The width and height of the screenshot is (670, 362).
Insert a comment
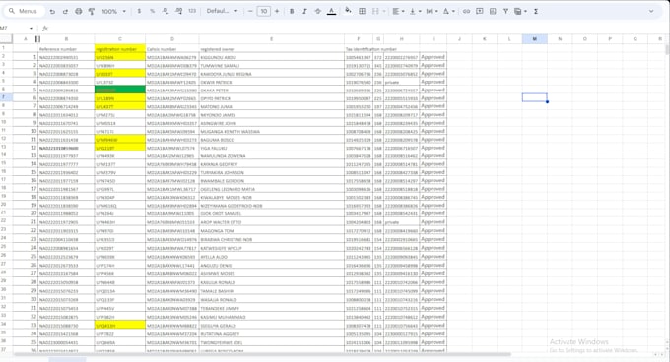480,11
